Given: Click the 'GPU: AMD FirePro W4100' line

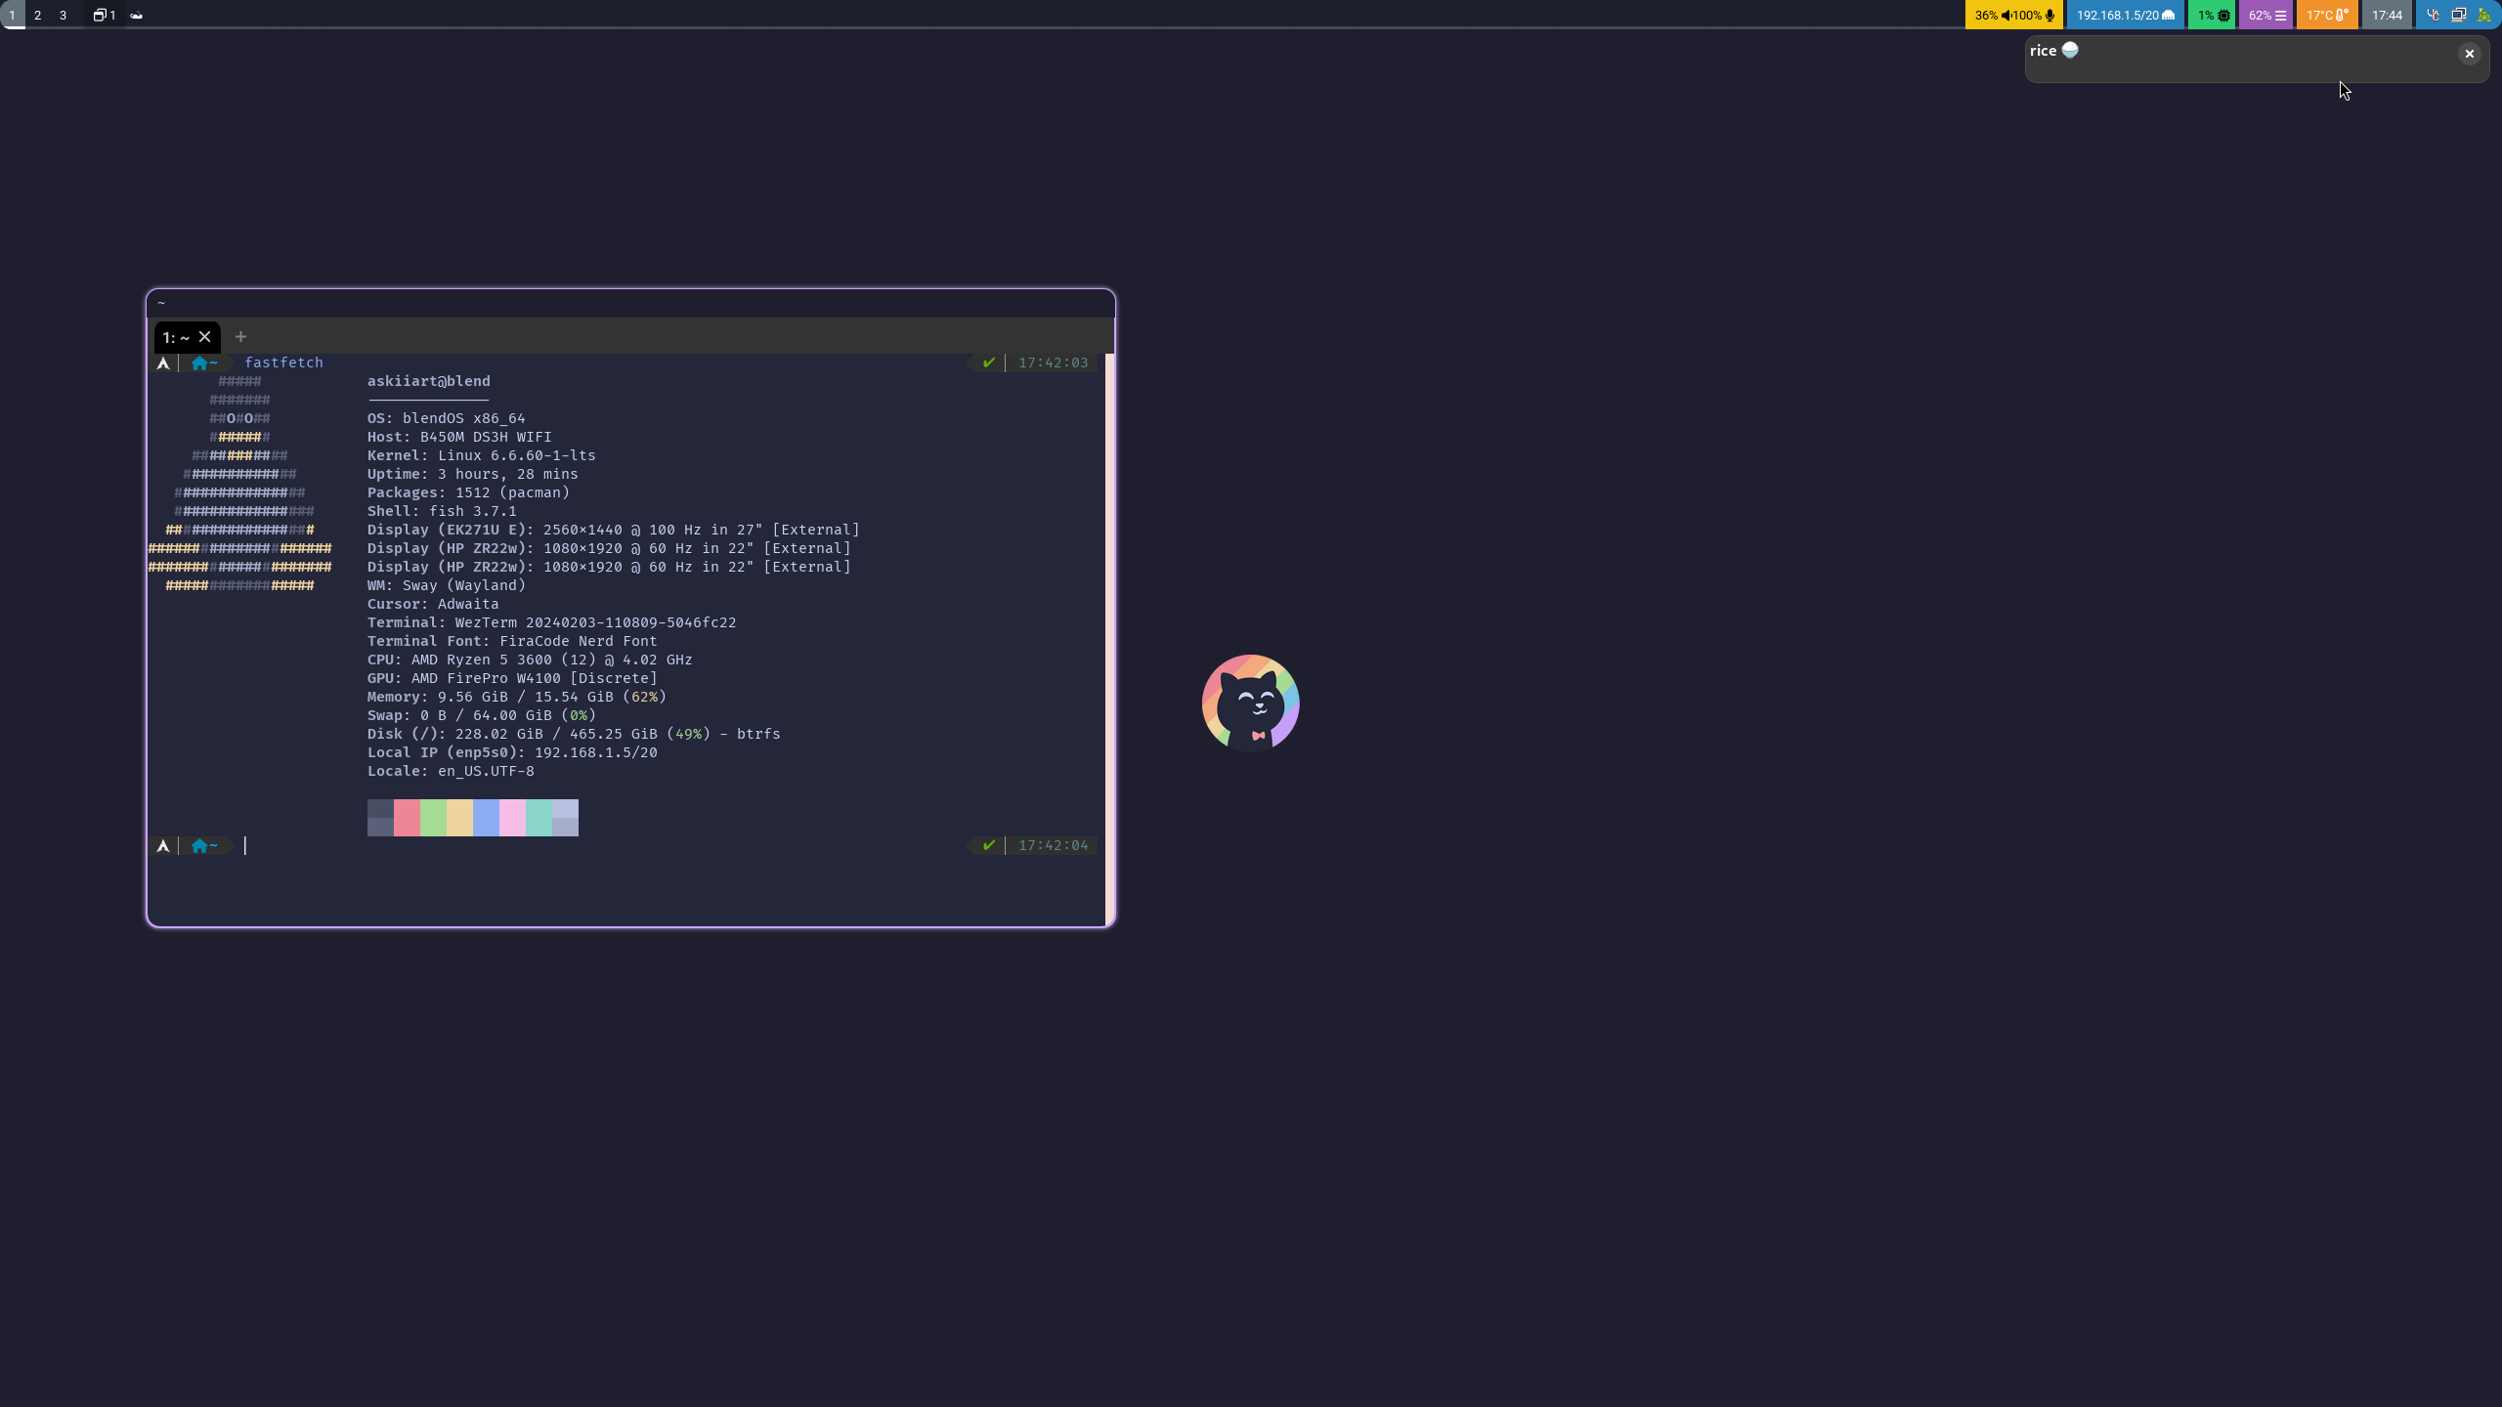Looking at the screenshot, I should (512, 678).
